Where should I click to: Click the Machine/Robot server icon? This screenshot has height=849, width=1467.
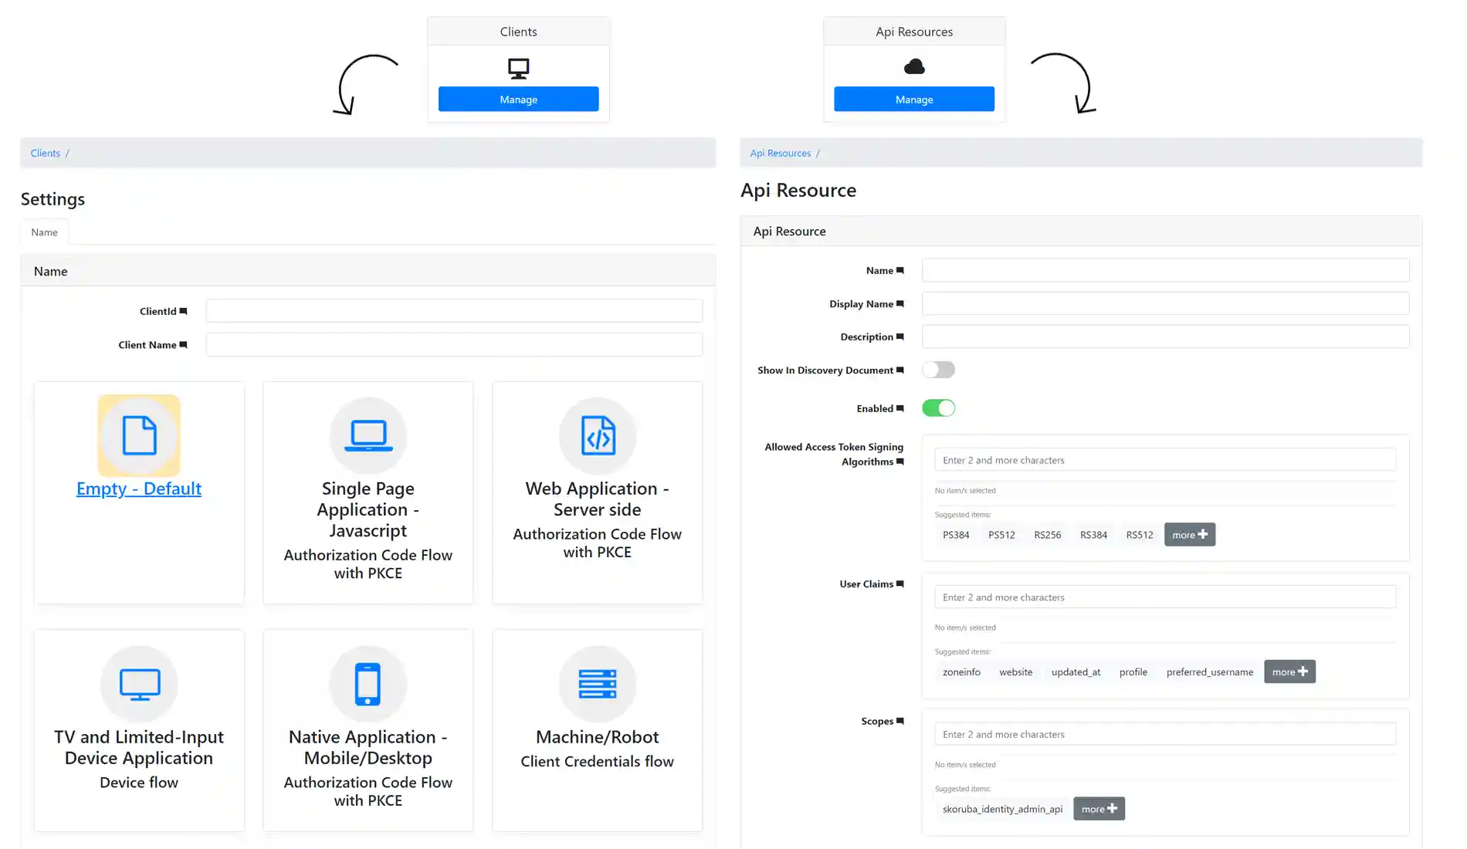[597, 684]
